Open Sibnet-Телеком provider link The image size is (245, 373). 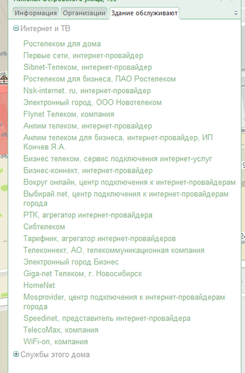[88, 67]
